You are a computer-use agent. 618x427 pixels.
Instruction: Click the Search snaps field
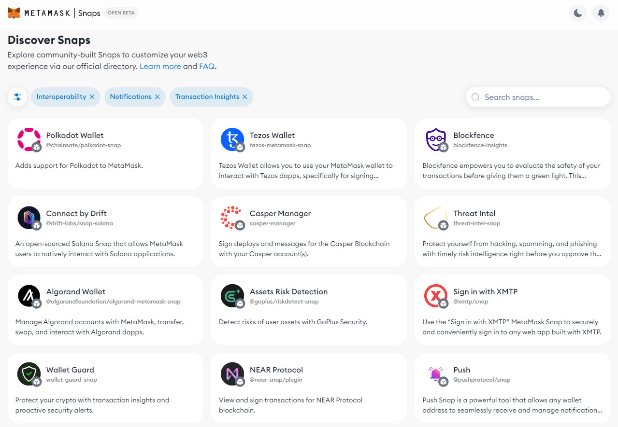tap(538, 97)
